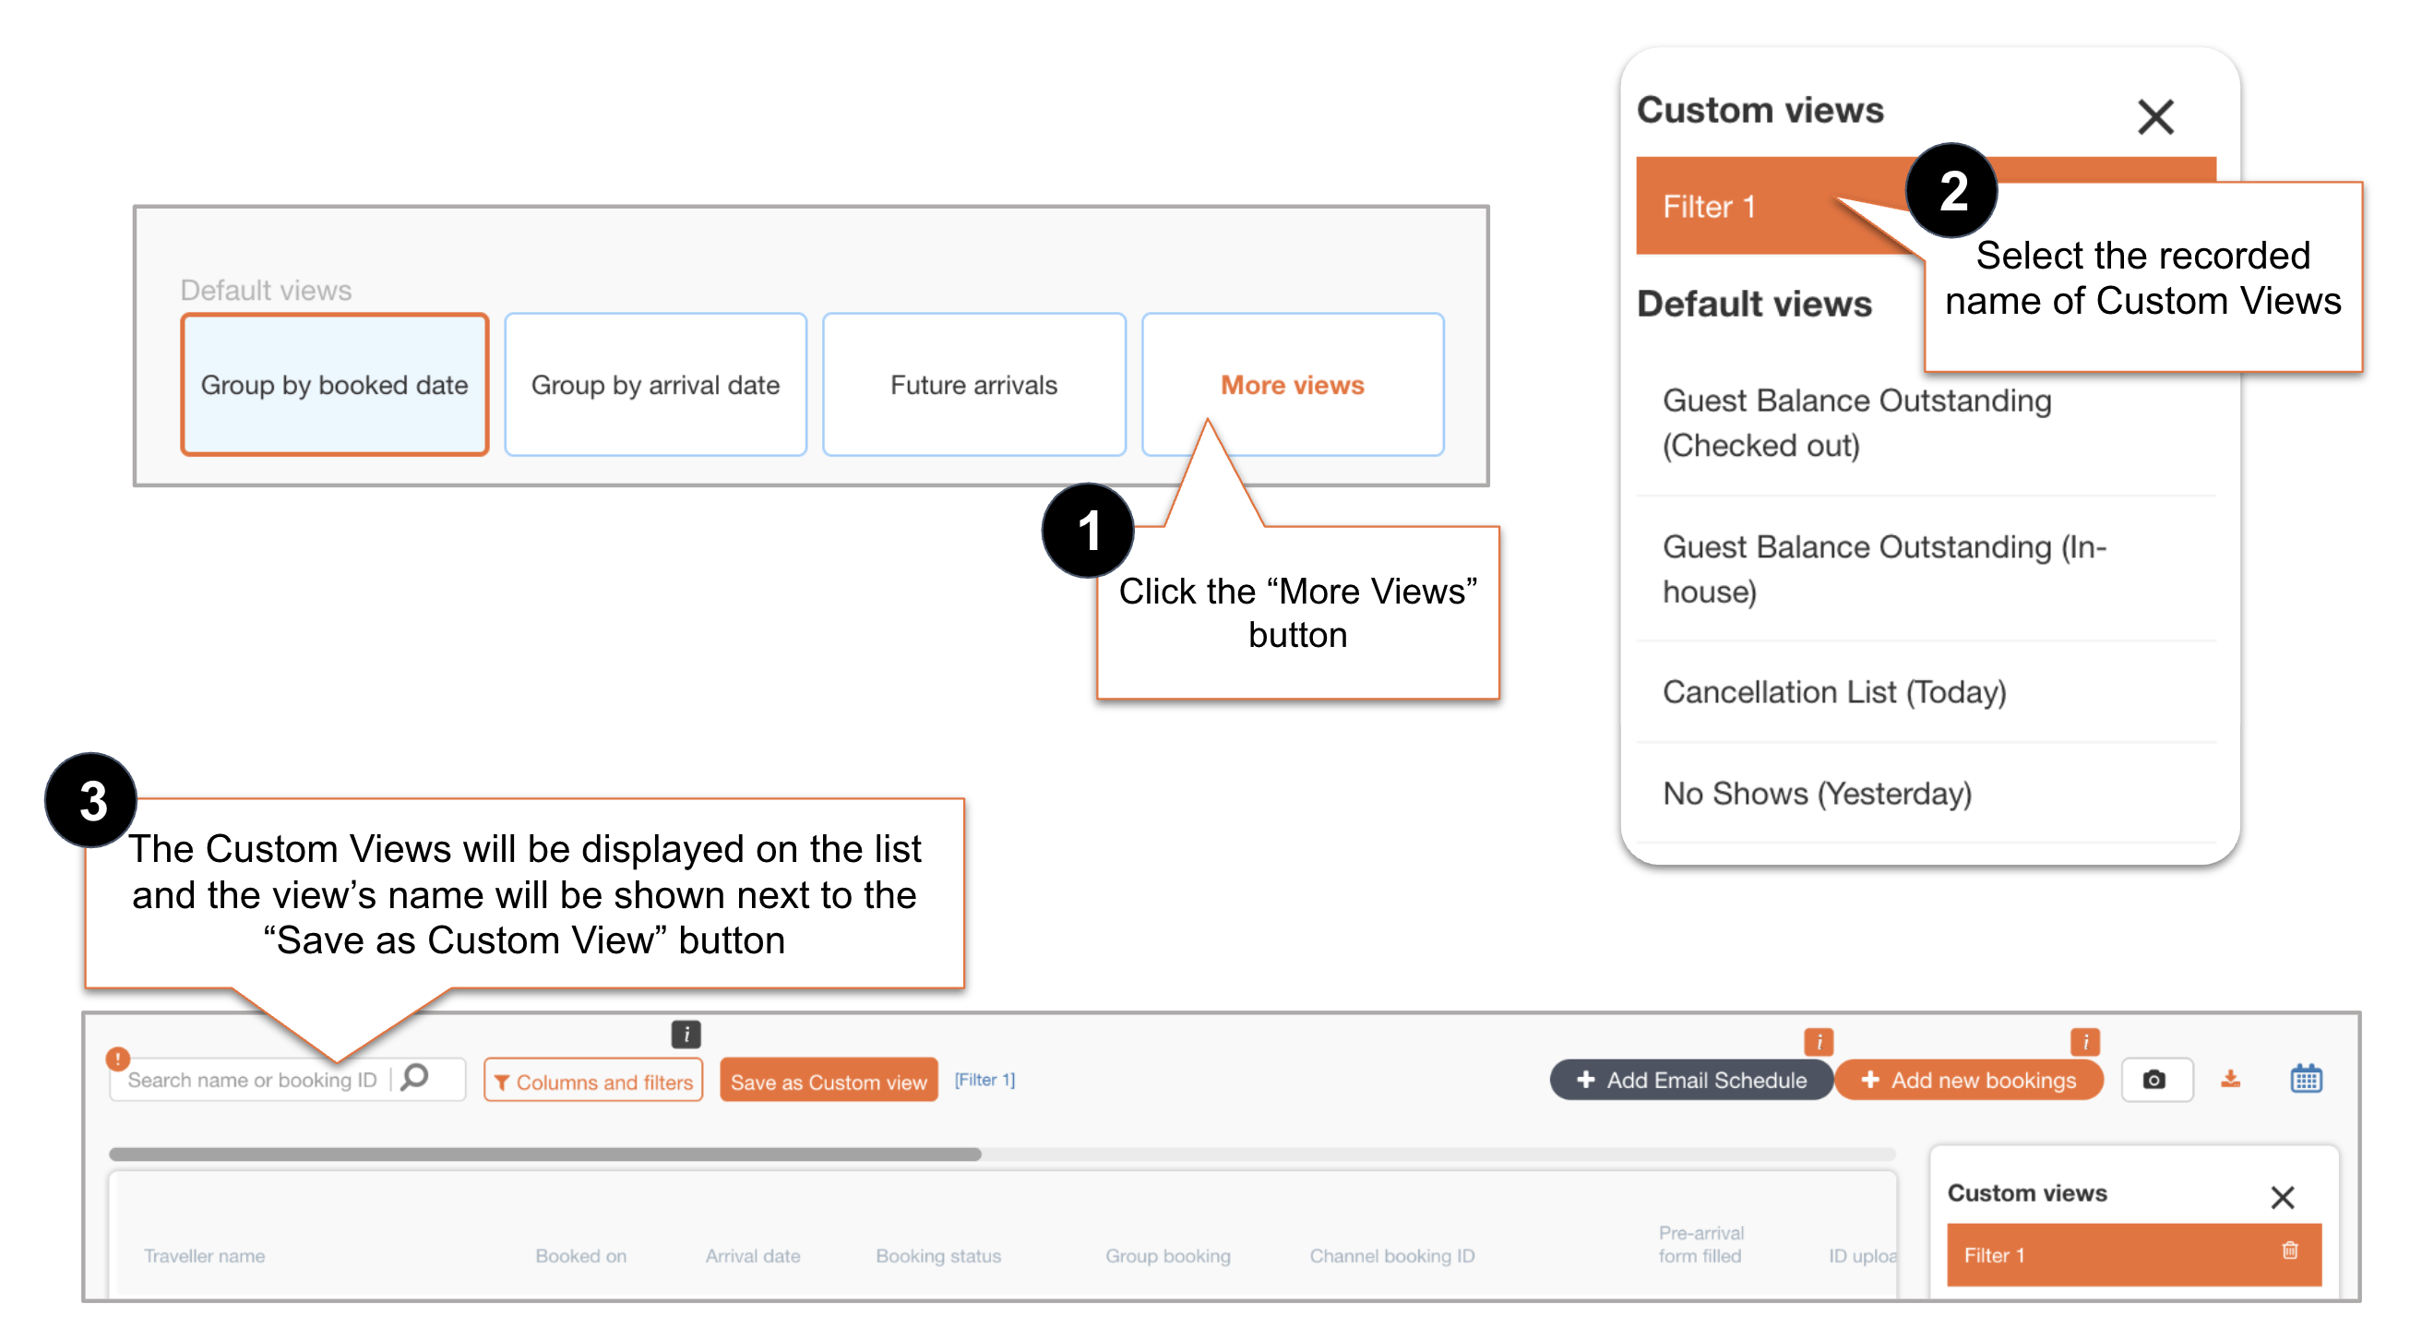This screenshot has height=1340, width=2410.
Task: Select Group by booked date view
Action: 334,385
